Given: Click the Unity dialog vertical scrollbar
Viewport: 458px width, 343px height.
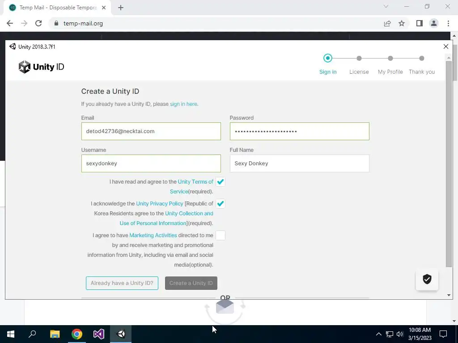Looking at the screenshot, I should tap(449, 164).
